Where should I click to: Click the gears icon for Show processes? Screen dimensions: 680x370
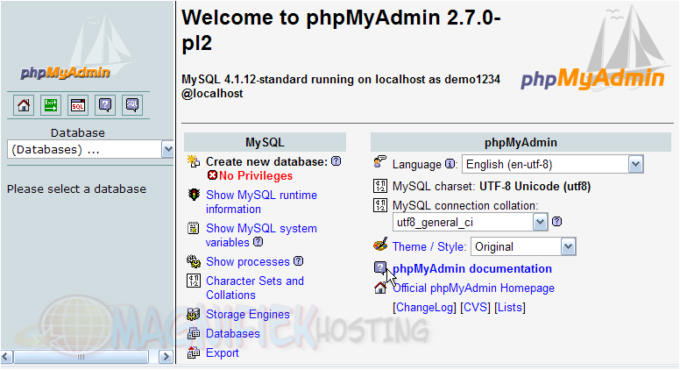click(x=194, y=261)
